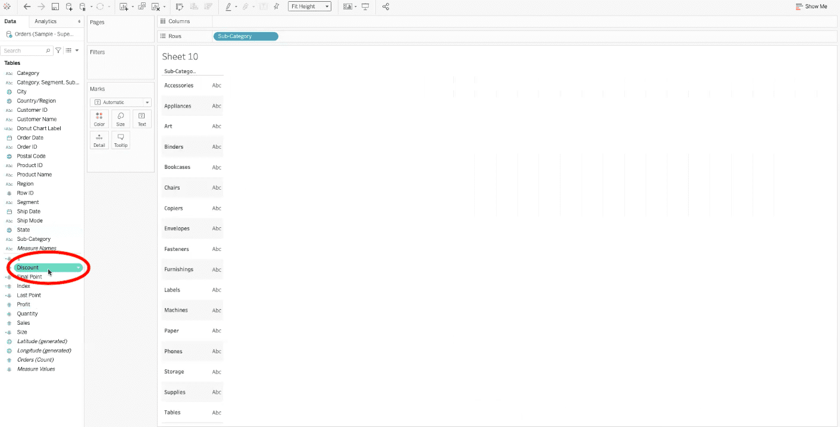This screenshot has height=427, width=840.
Task: Open the Tooltip editor from the Marks card
Action: (120, 140)
